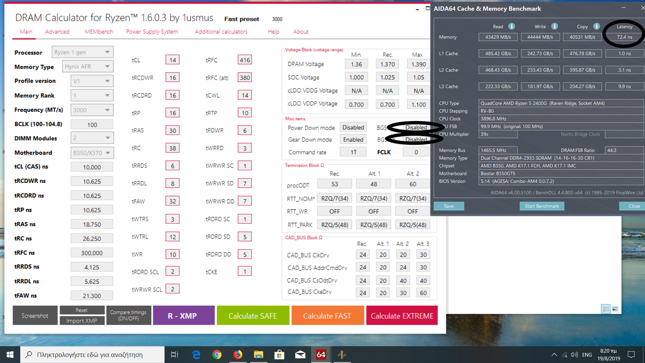Click the Write info icon in AIDA64
The image size is (645, 363).
(x=554, y=26)
